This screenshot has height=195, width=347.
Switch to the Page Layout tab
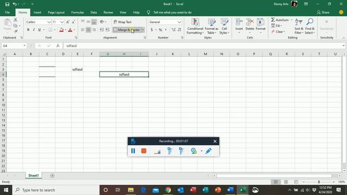[56, 12]
